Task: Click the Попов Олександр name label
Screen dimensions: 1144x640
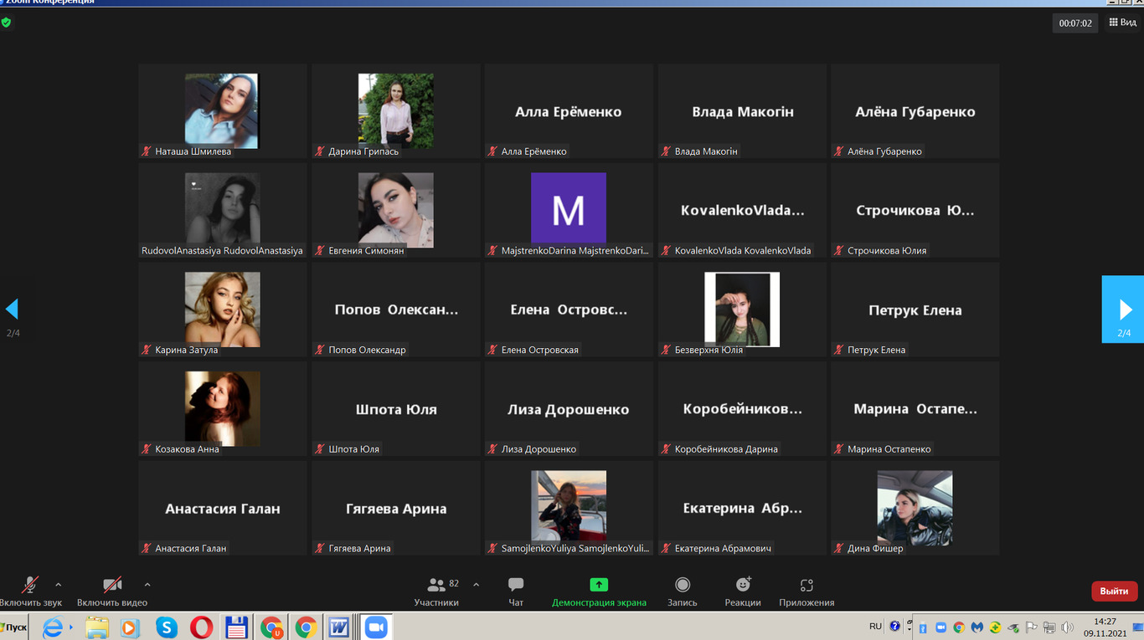Action: [x=367, y=350]
